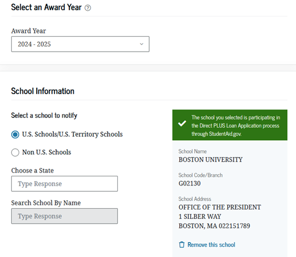Click the U.S. Schools/U.S. Territory Schools label text
This screenshot has width=296, height=257.
pyautogui.click(x=73, y=134)
